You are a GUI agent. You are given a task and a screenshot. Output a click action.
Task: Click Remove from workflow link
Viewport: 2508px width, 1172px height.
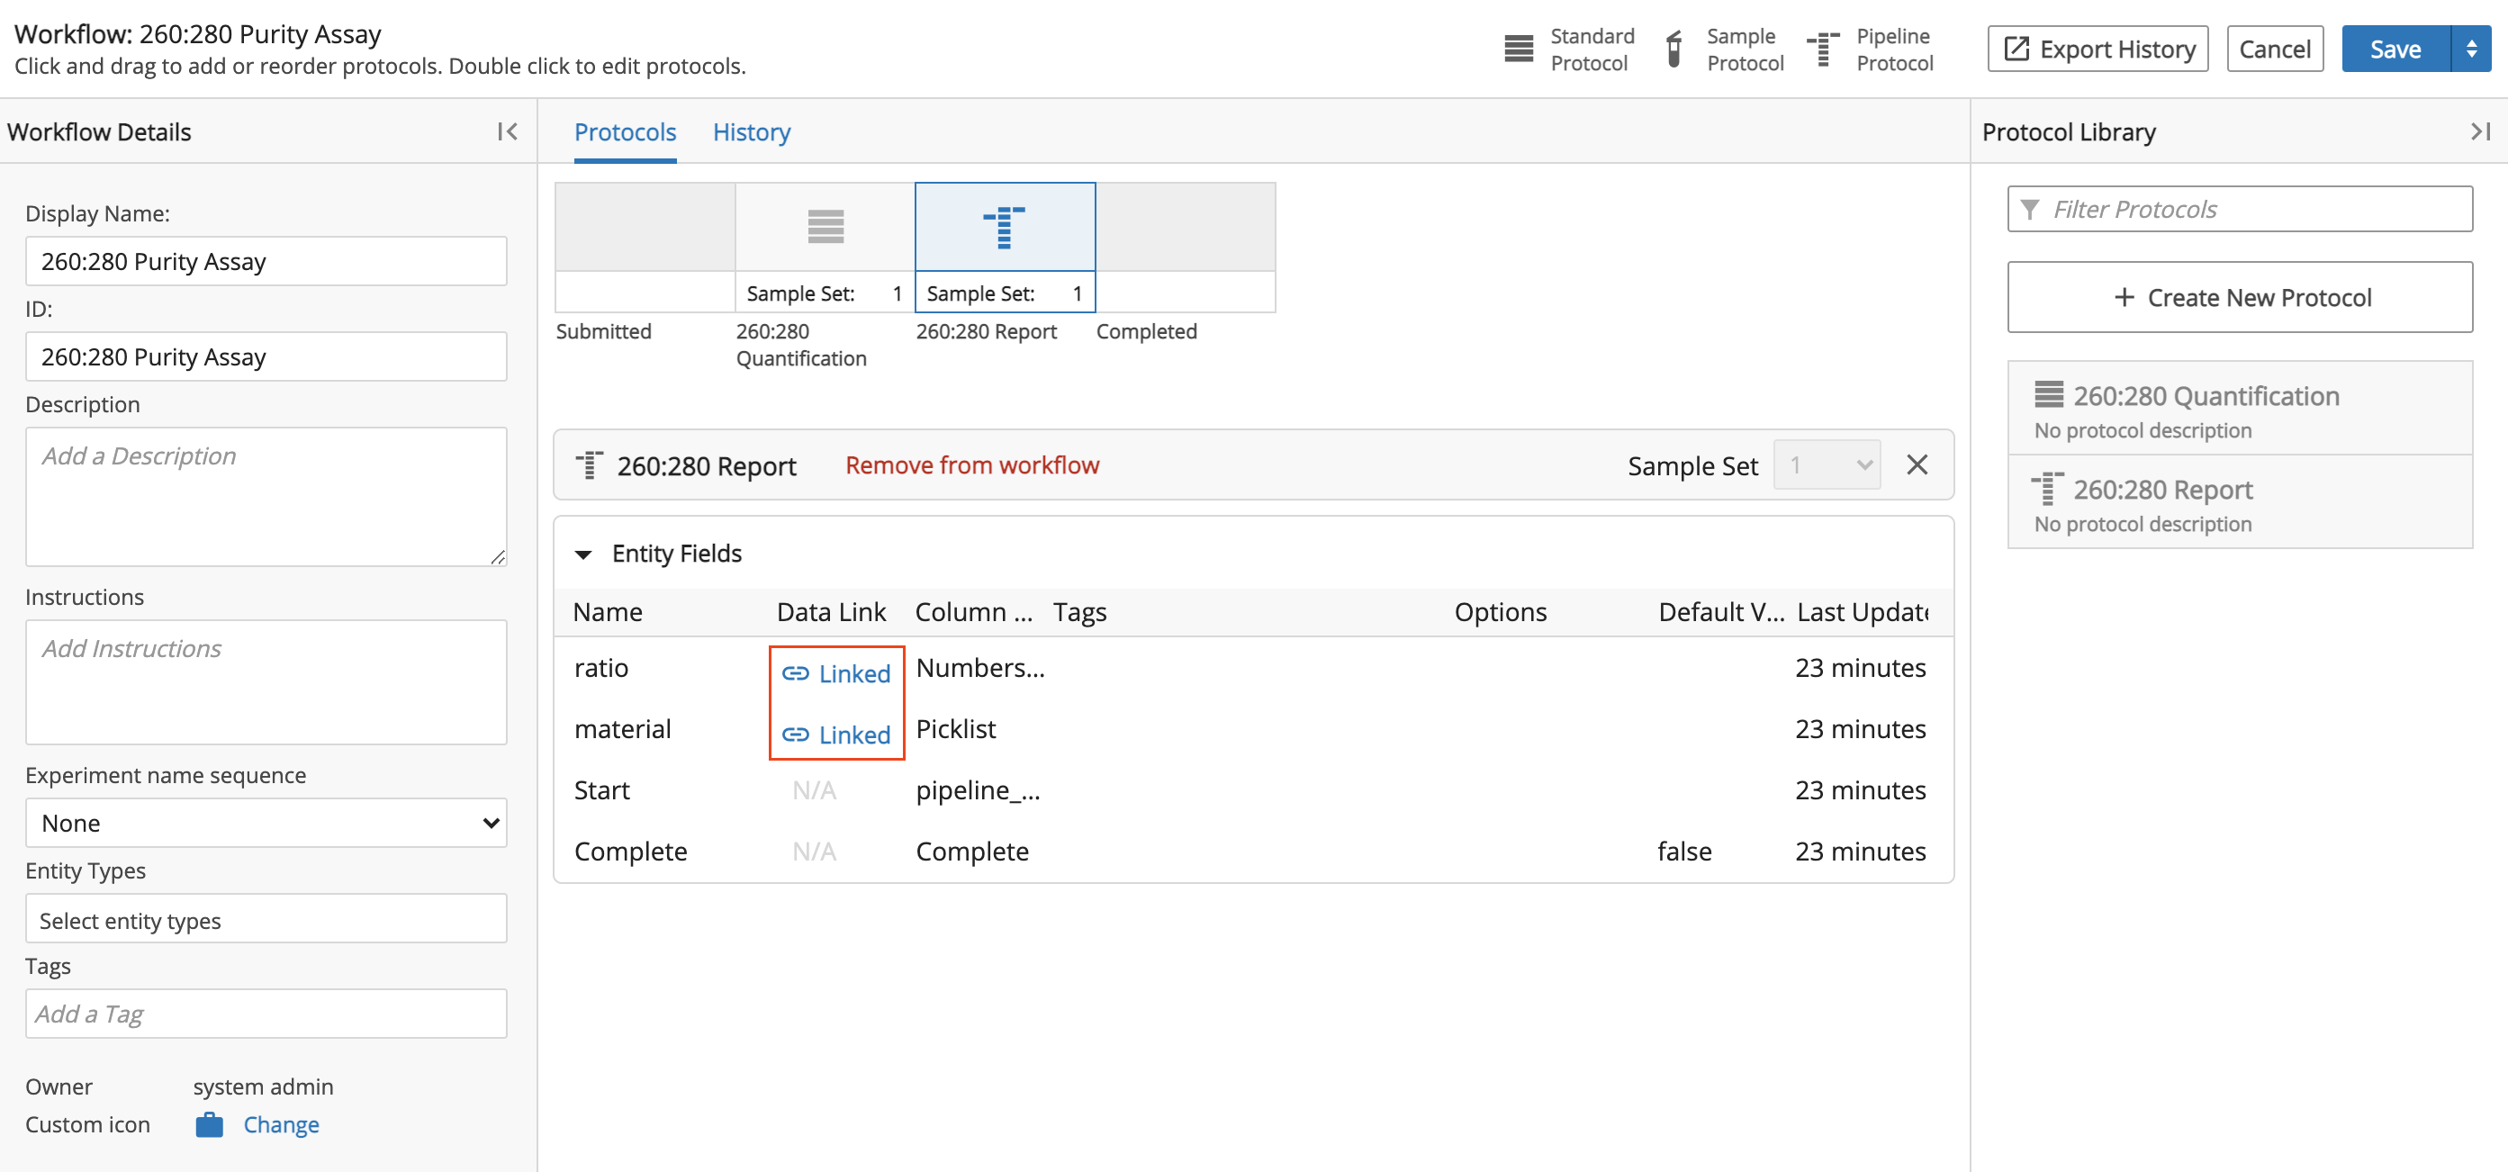point(971,465)
